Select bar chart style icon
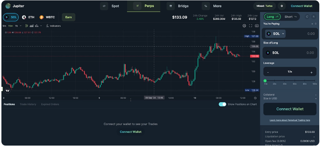 pyautogui.click(x=37, y=26)
